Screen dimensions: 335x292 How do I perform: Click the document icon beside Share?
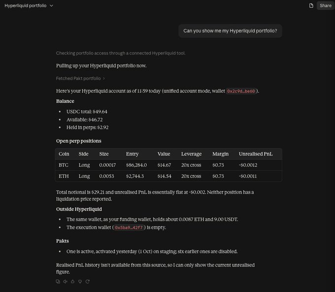pyautogui.click(x=311, y=6)
